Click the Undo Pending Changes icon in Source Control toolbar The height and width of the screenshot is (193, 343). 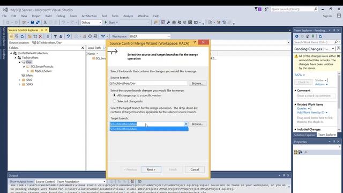coord(68,36)
